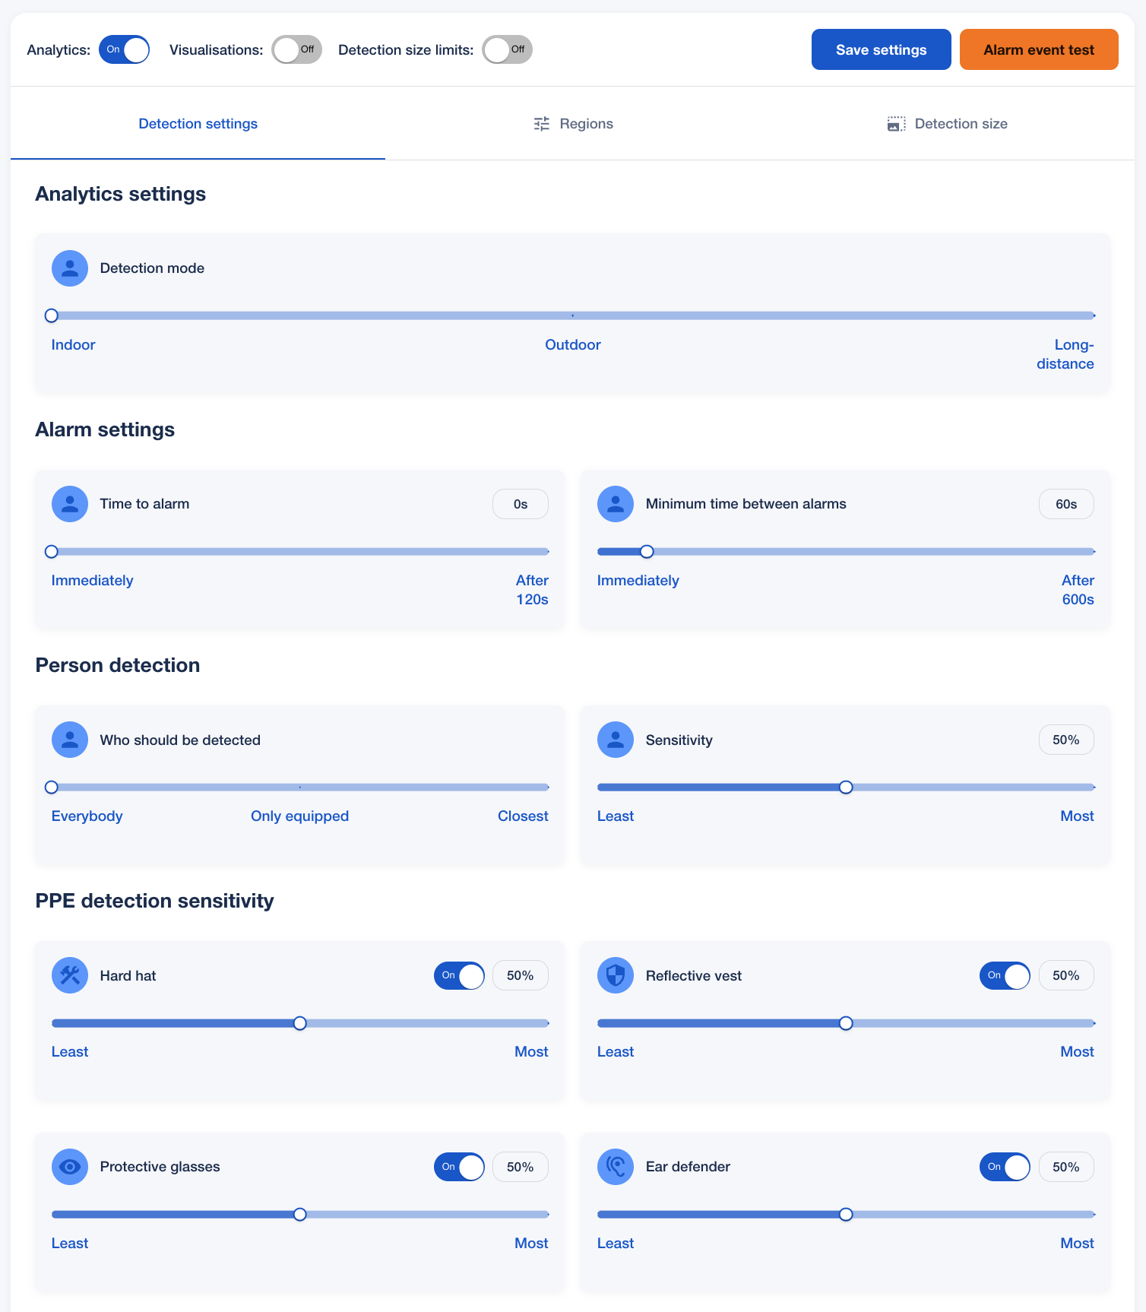Enable the Visualisations toggle
This screenshot has height=1312, width=1146.
(296, 50)
